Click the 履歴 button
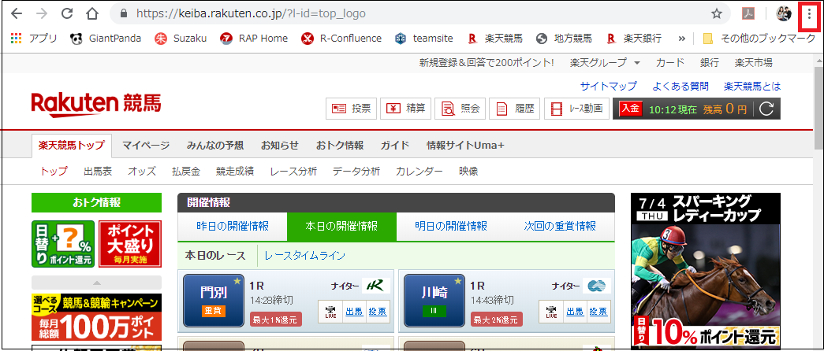Viewport: 824px width, 351px height. 514,109
